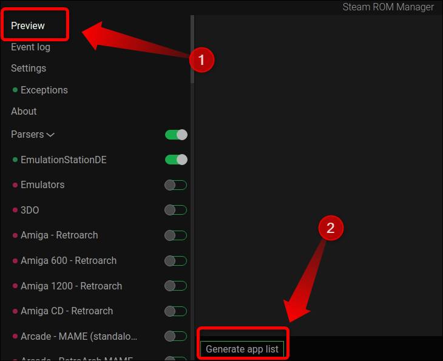Enable the Amiga 600 - Retroarch toggle
This screenshot has height=361, width=443.
tap(176, 261)
